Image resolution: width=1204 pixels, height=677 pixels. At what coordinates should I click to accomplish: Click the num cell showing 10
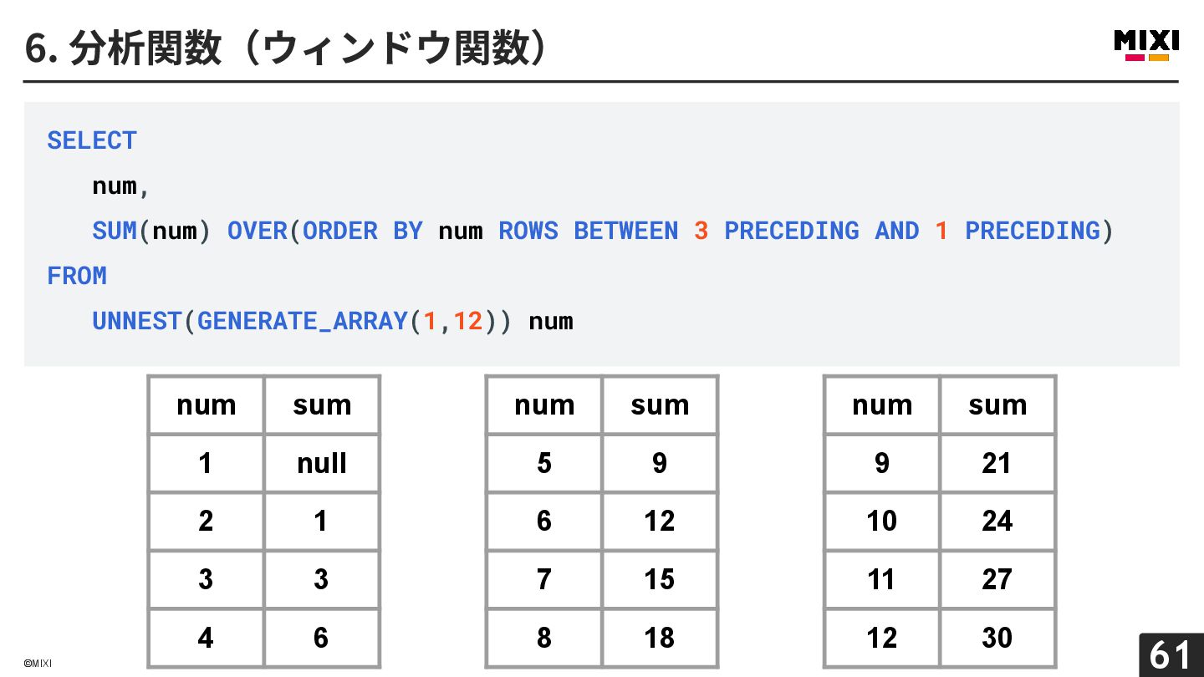click(882, 522)
